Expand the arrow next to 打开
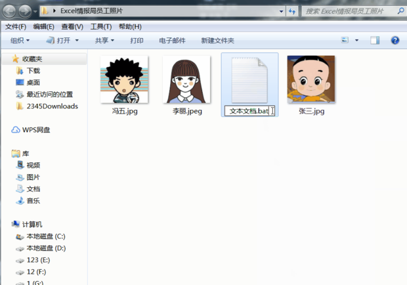Screen dimensions: 407x285 (77, 41)
